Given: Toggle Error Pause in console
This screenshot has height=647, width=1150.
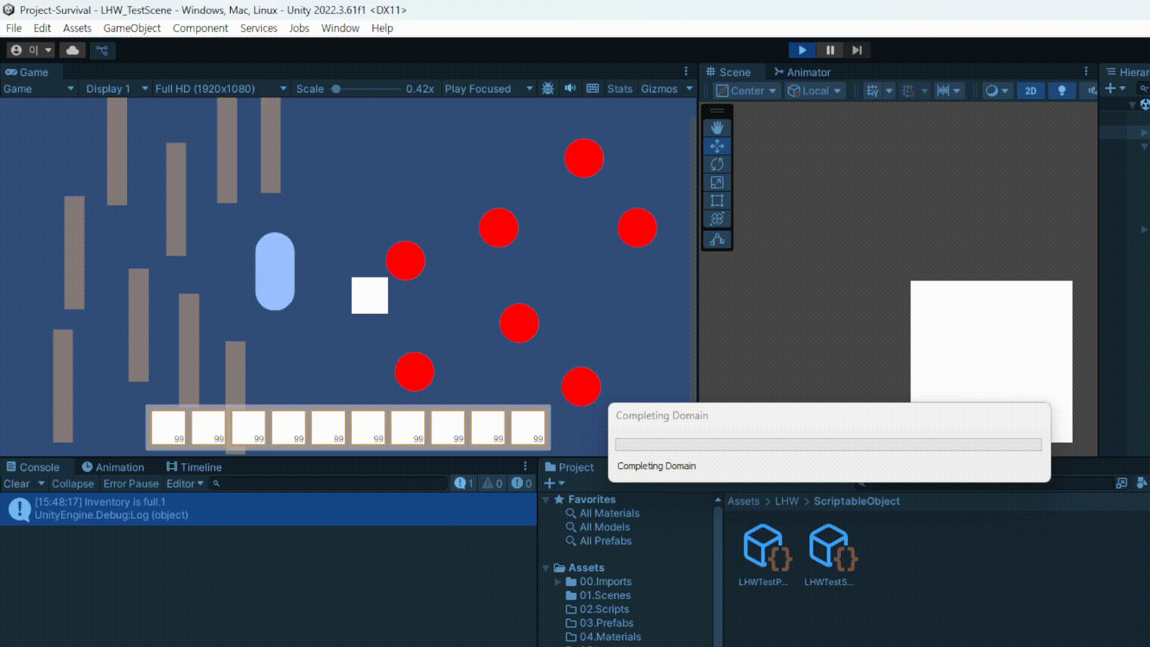Looking at the screenshot, I should [x=131, y=483].
